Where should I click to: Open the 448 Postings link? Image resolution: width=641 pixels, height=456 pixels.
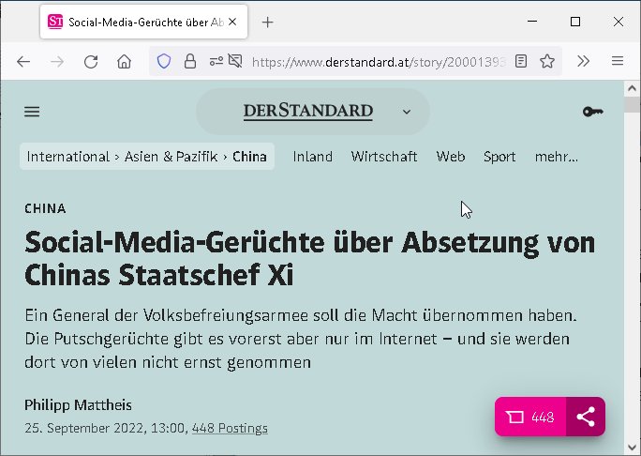[x=230, y=428]
